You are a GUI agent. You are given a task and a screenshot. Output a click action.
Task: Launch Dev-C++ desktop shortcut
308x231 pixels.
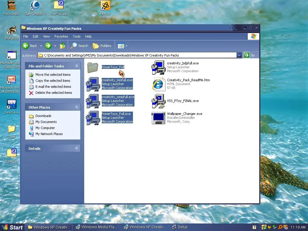[x=12, y=107]
